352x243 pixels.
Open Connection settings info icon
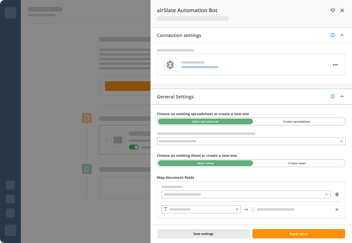click(332, 35)
